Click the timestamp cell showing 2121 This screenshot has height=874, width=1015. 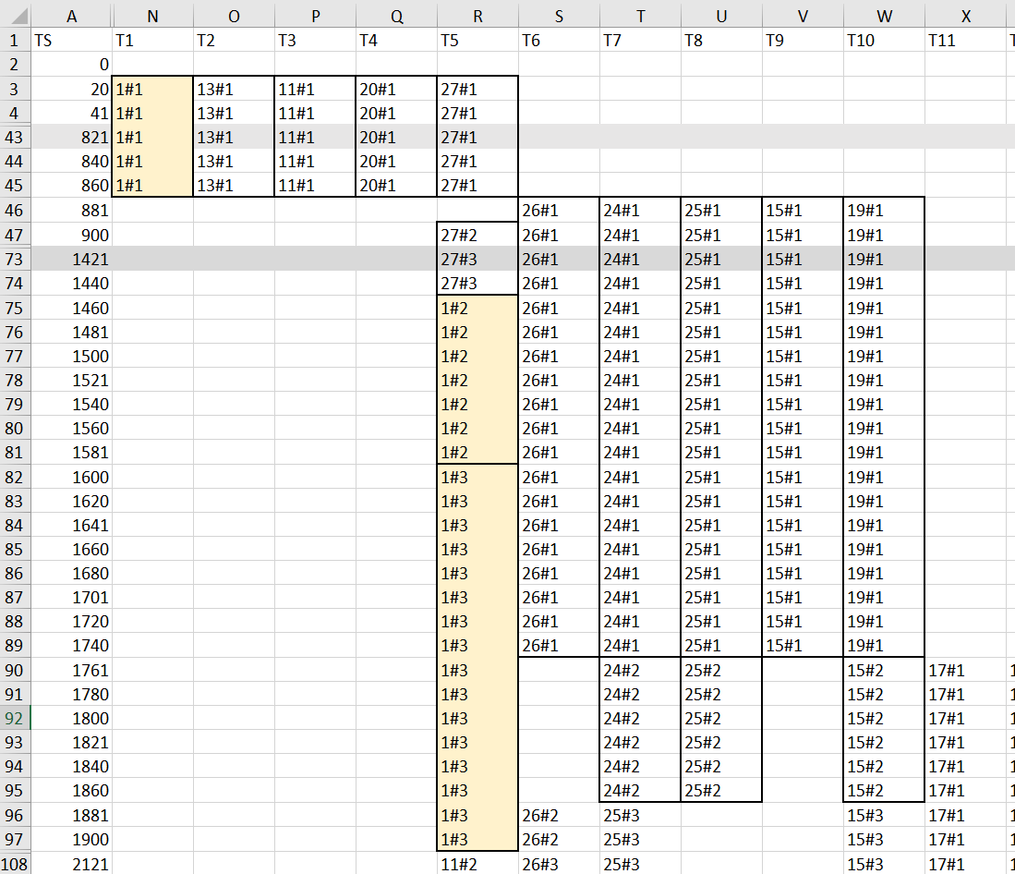coord(71,864)
